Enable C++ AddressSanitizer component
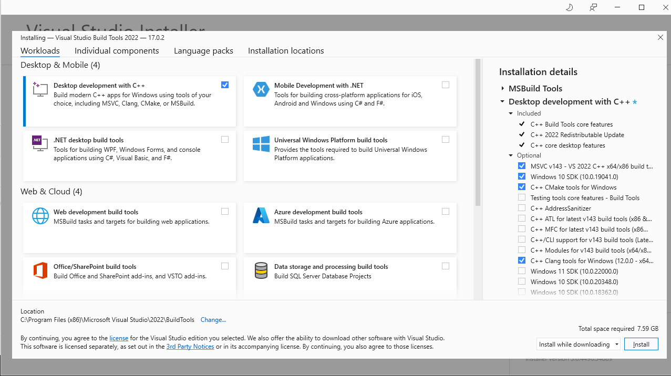The height and width of the screenshot is (376, 671). (522, 208)
